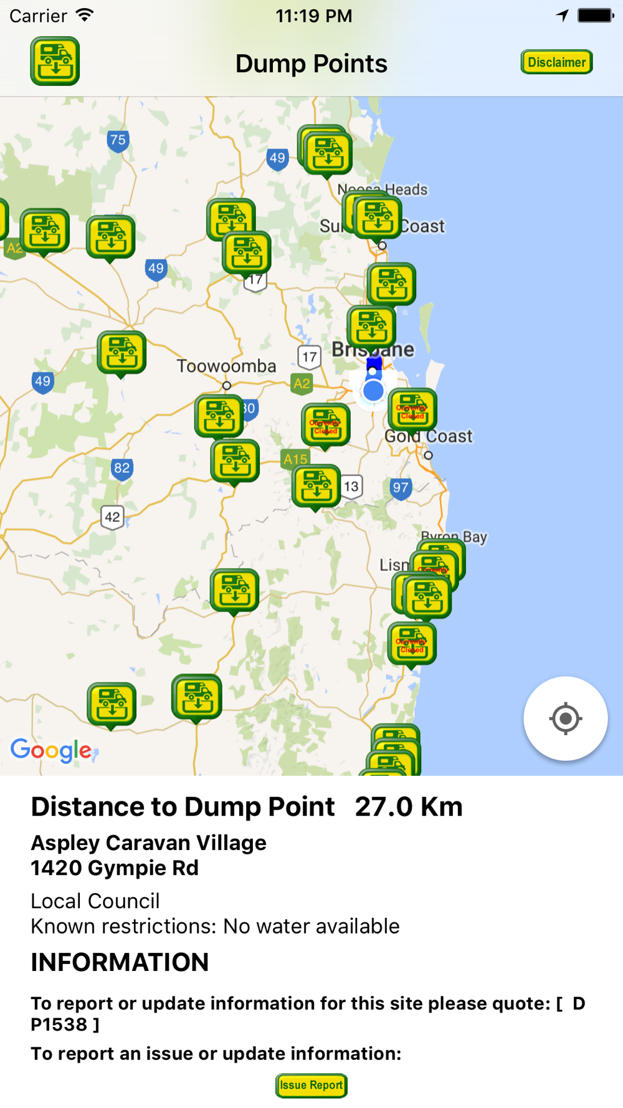Tap the INFORMATION heading
623x1108 pixels.
point(120,962)
